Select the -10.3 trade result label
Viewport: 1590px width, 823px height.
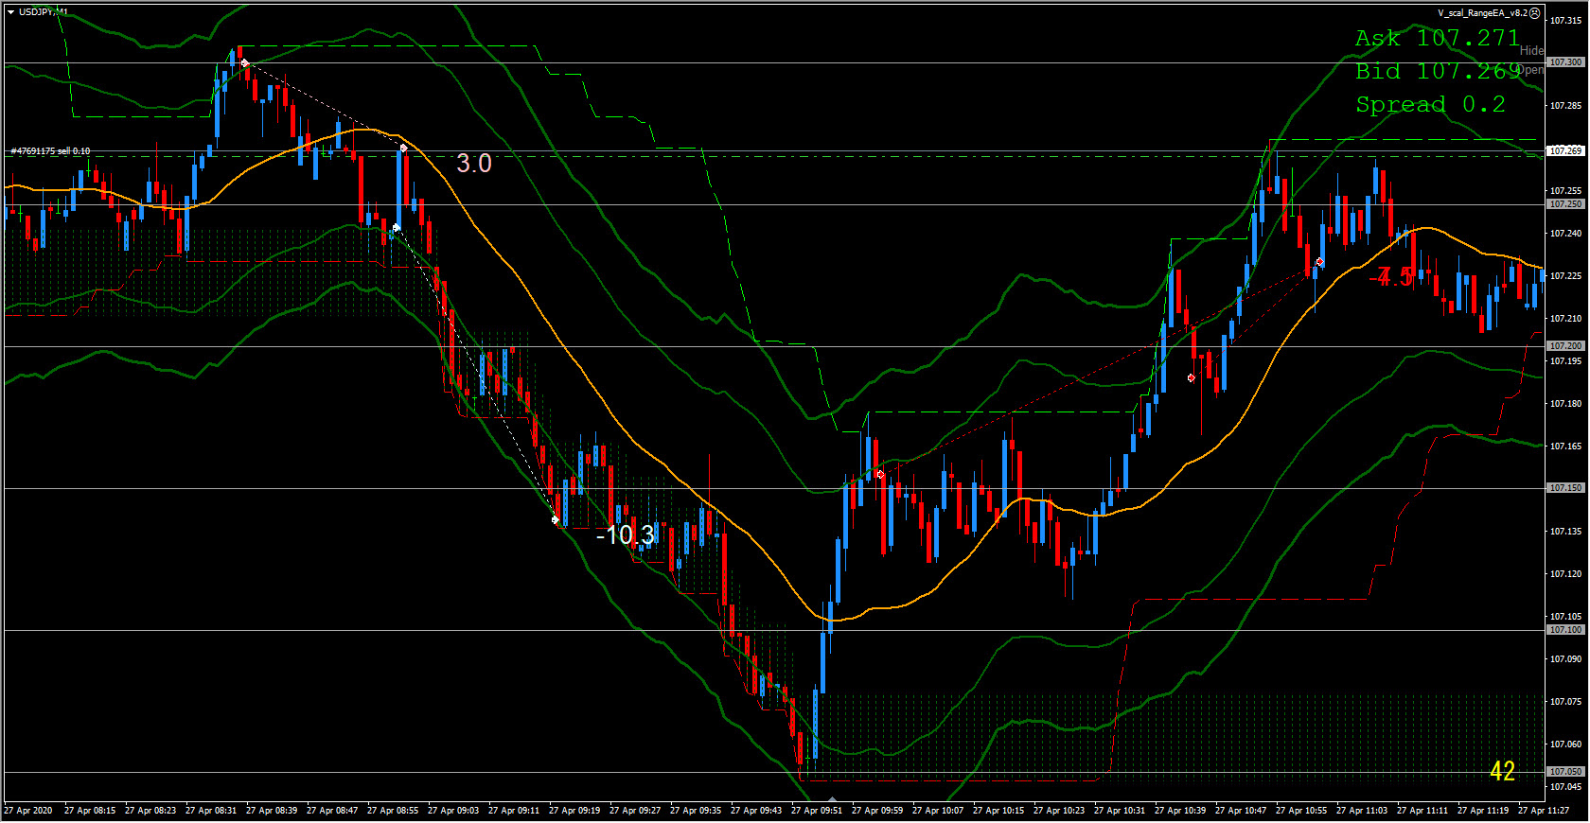pyautogui.click(x=626, y=535)
